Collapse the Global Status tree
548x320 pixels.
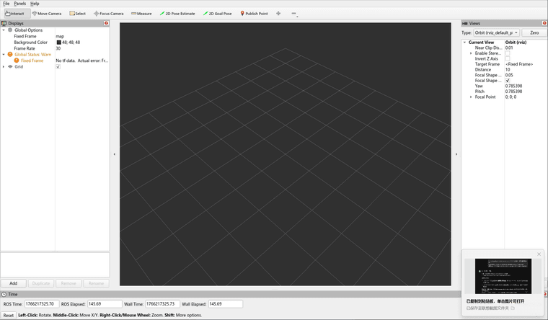click(x=4, y=55)
